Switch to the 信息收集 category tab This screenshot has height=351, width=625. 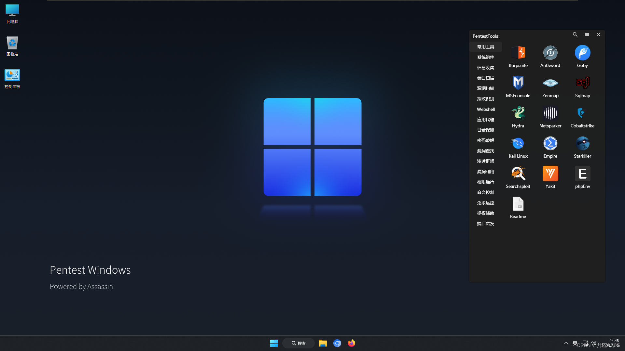[485, 68]
